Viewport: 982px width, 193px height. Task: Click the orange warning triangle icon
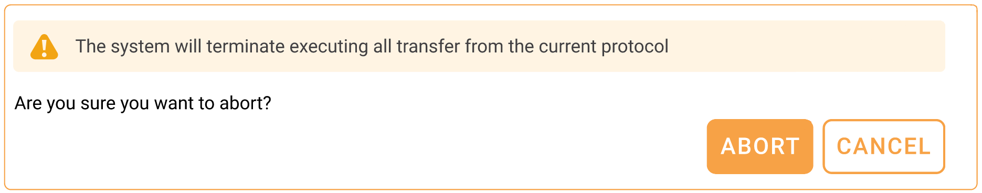[x=44, y=47]
